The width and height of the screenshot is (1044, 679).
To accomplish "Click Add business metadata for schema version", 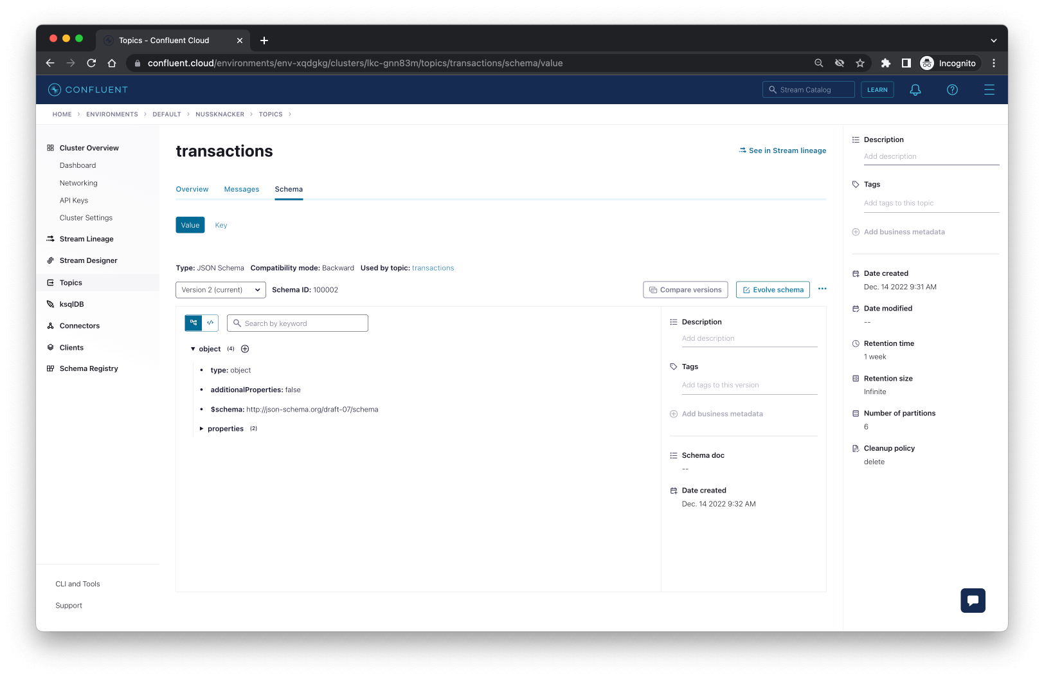I will click(716, 414).
